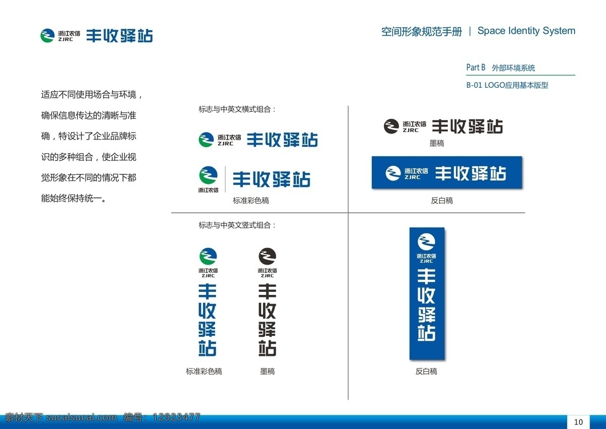Screen dimensions: 606x429
Task: Click the paragraph line 适应不同使用场合与环境，
Action: click(92, 95)
